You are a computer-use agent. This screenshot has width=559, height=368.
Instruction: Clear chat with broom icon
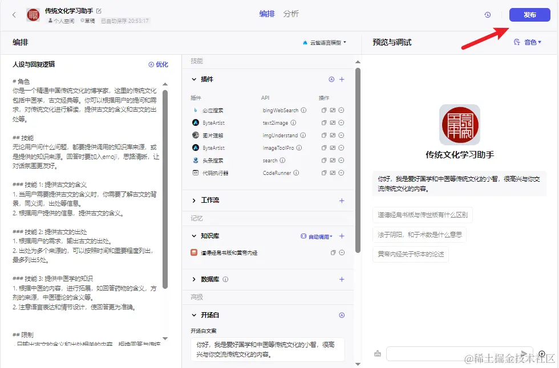coord(378,353)
